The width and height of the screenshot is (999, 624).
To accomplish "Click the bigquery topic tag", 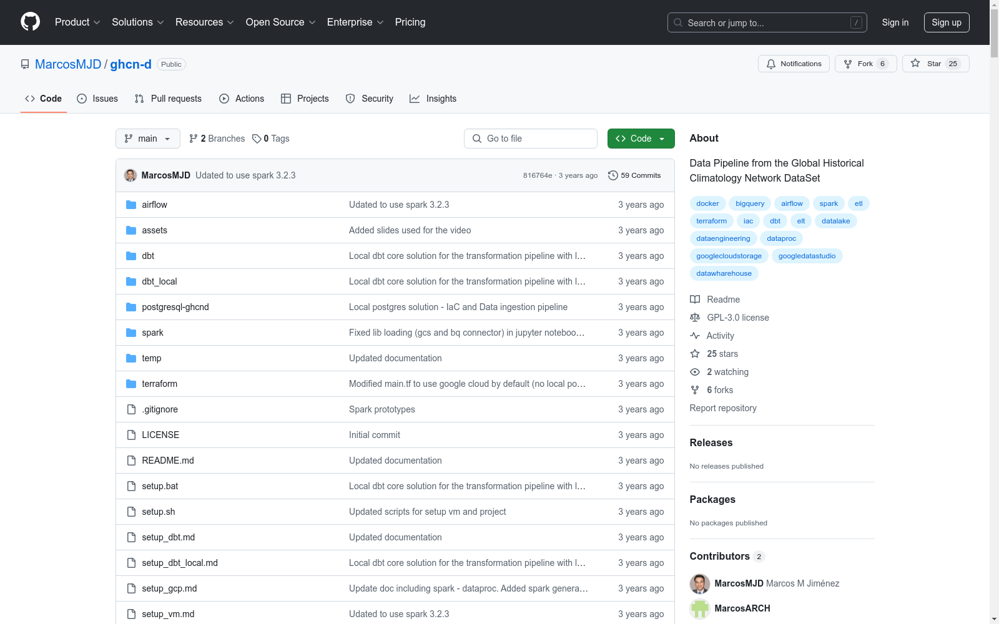I will (750, 203).
